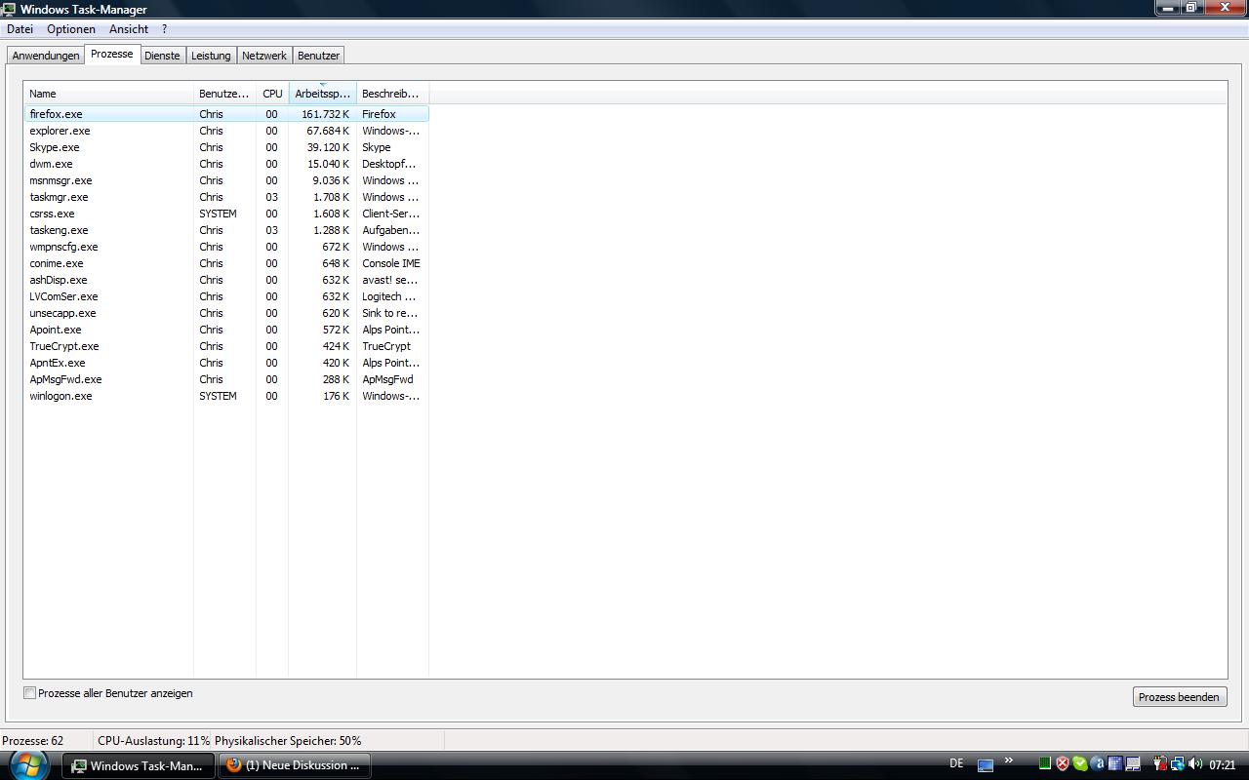The image size is (1249, 780).
Task: Click 'Physikalischer Speicher: 50%' status entry
Action: click(x=288, y=741)
